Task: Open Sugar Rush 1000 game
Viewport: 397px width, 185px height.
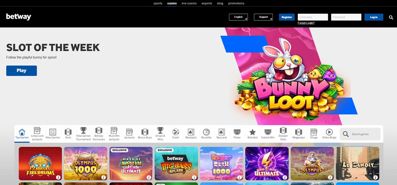Action: tap(221, 164)
